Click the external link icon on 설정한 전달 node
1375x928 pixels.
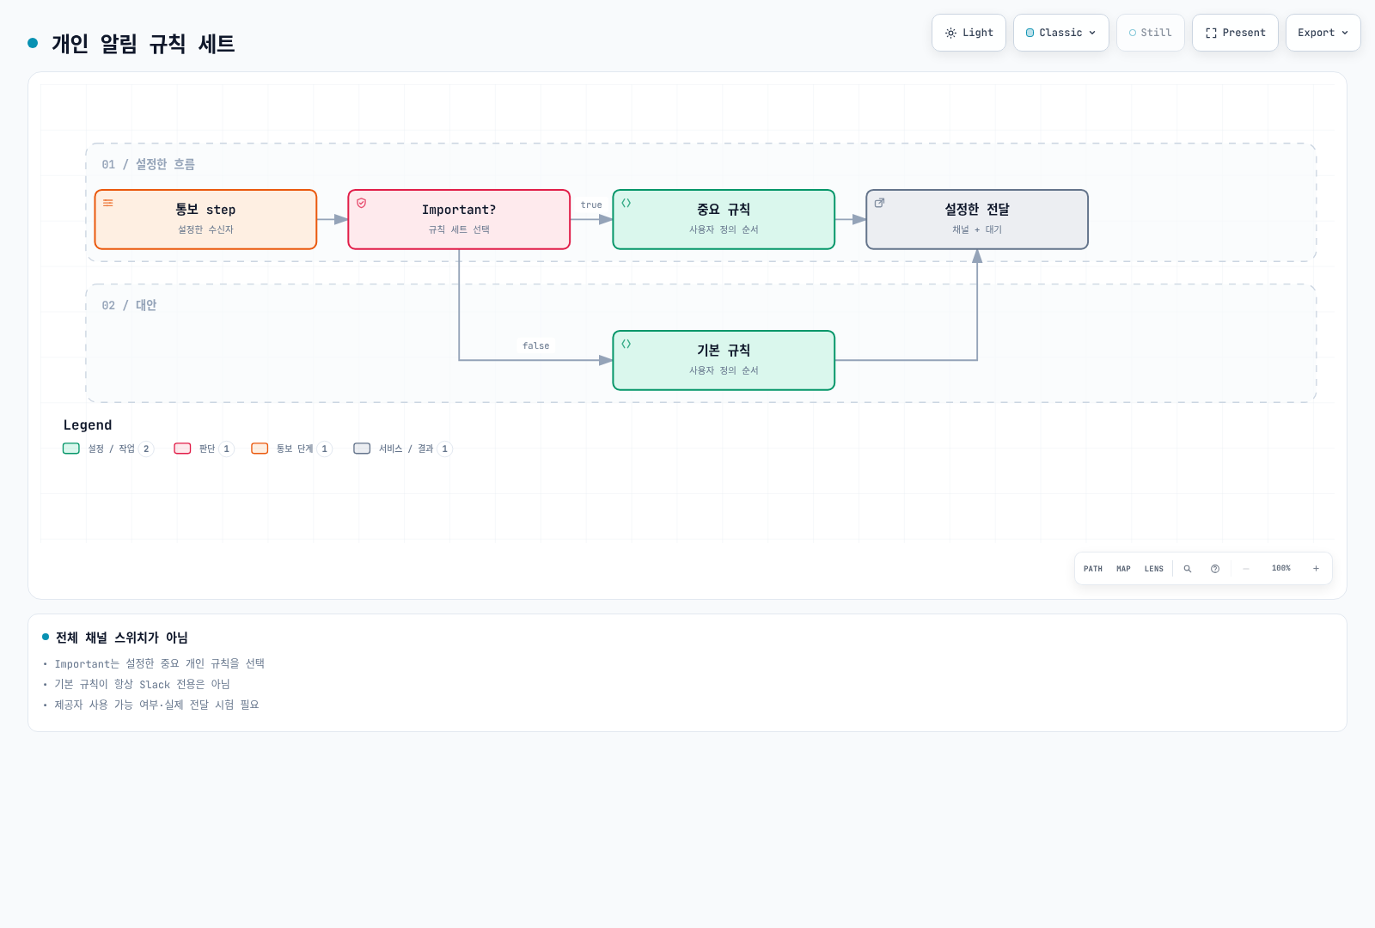pyautogui.click(x=880, y=203)
